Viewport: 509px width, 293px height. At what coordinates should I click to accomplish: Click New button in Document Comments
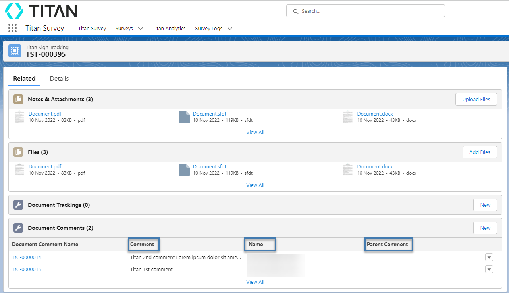coord(485,228)
